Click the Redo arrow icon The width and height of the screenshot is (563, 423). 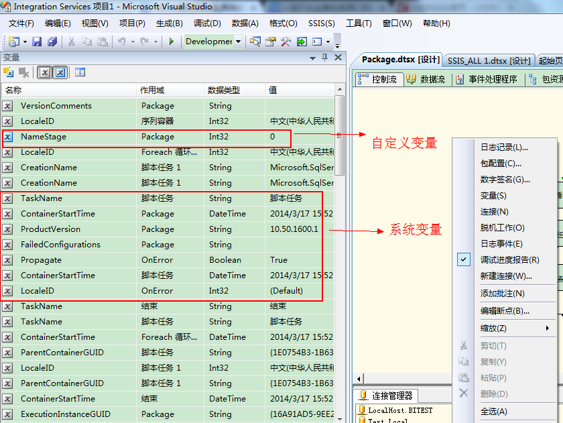[x=145, y=42]
